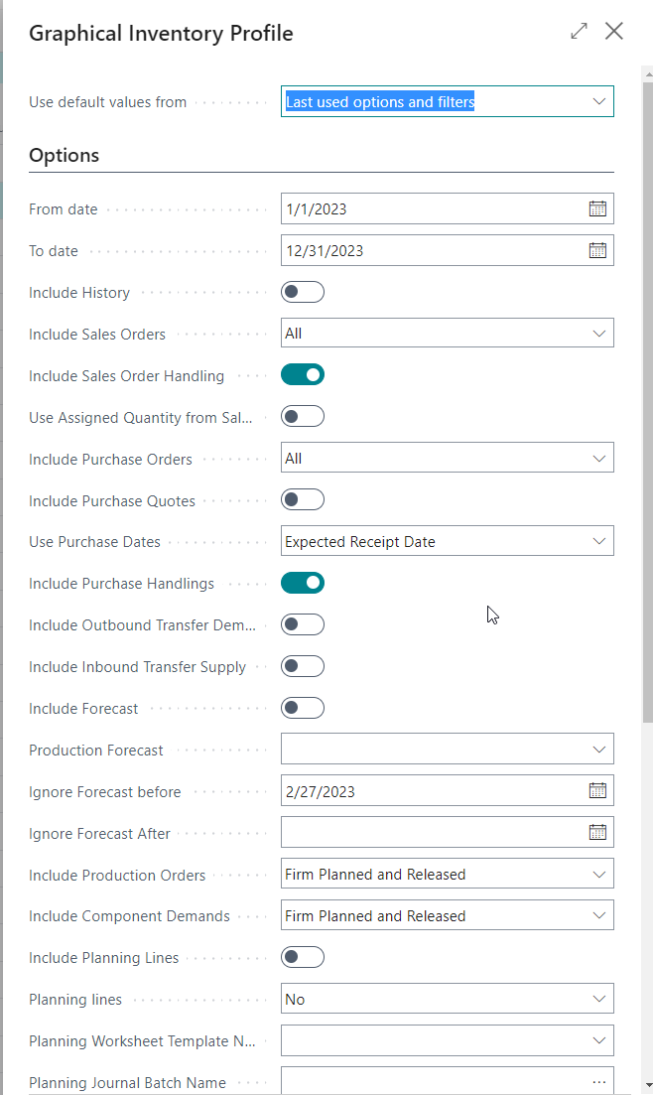
Task: Click the Include Sales Orders label
Action: [x=97, y=334]
